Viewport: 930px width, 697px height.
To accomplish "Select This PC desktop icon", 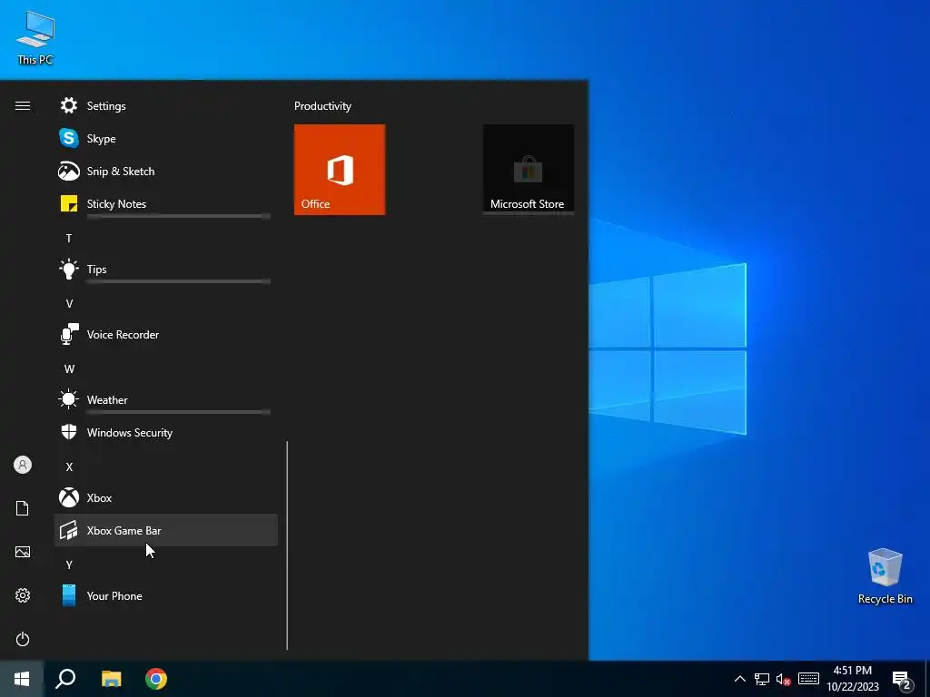I will (35, 37).
